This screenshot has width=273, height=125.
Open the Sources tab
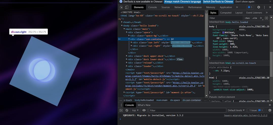click(x=166, y=7)
